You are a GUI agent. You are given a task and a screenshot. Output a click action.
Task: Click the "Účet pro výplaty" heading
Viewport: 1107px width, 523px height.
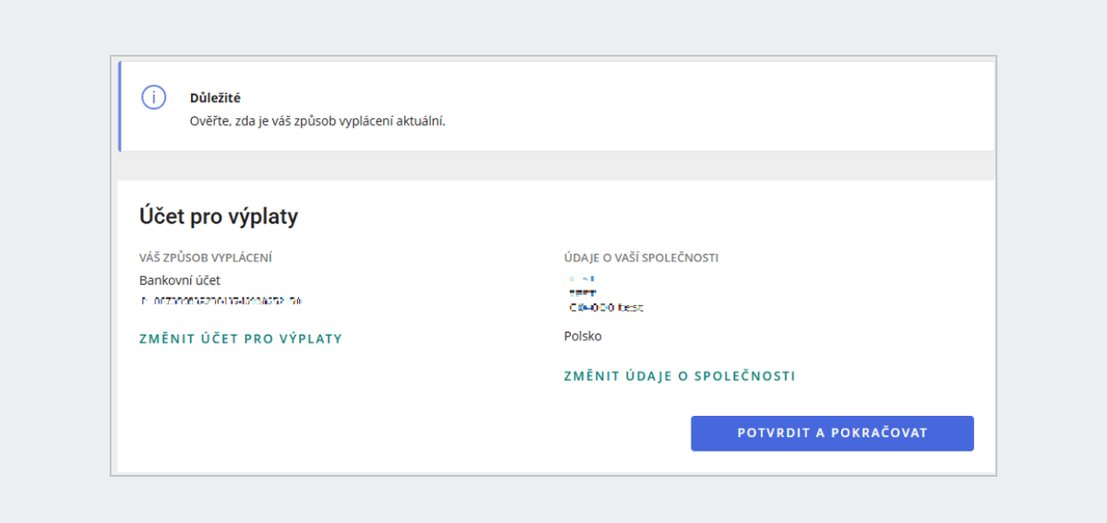pos(219,217)
